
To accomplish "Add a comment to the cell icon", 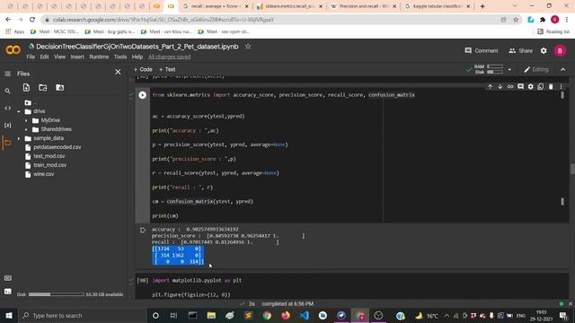I will 520,87.
